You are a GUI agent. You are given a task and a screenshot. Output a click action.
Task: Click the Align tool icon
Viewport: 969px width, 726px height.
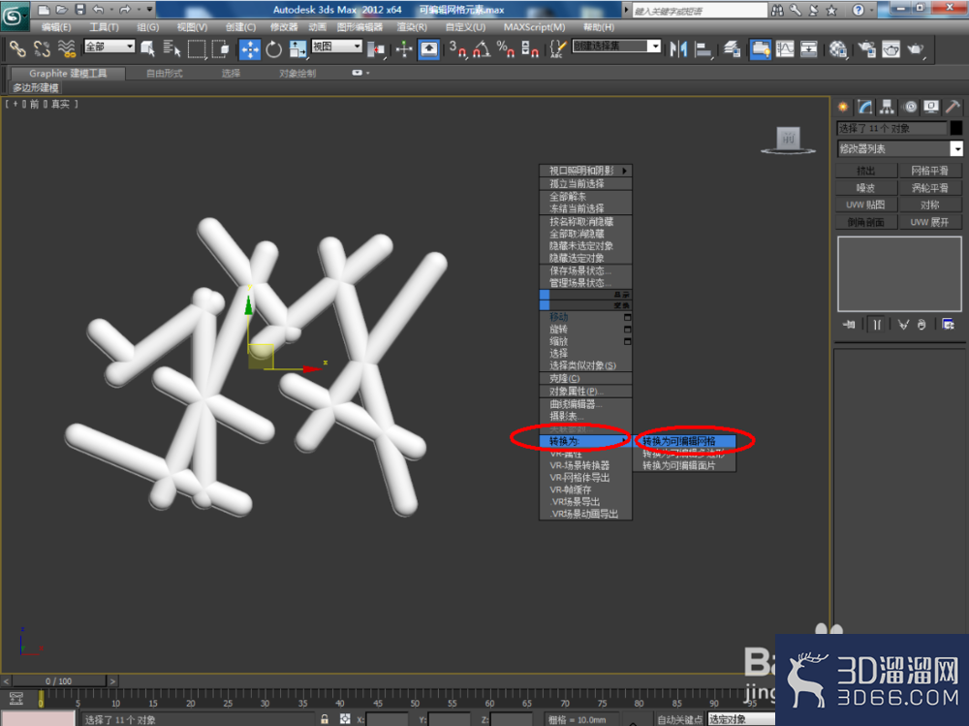[703, 48]
